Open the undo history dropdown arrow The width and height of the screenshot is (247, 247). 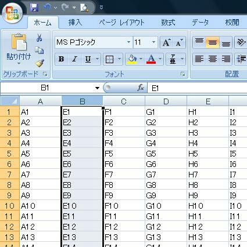(x=56, y=8)
